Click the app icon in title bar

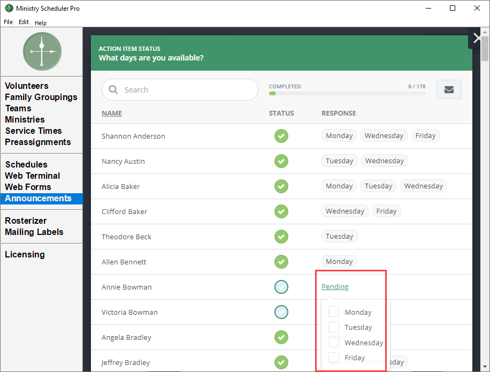click(x=9, y=8)
